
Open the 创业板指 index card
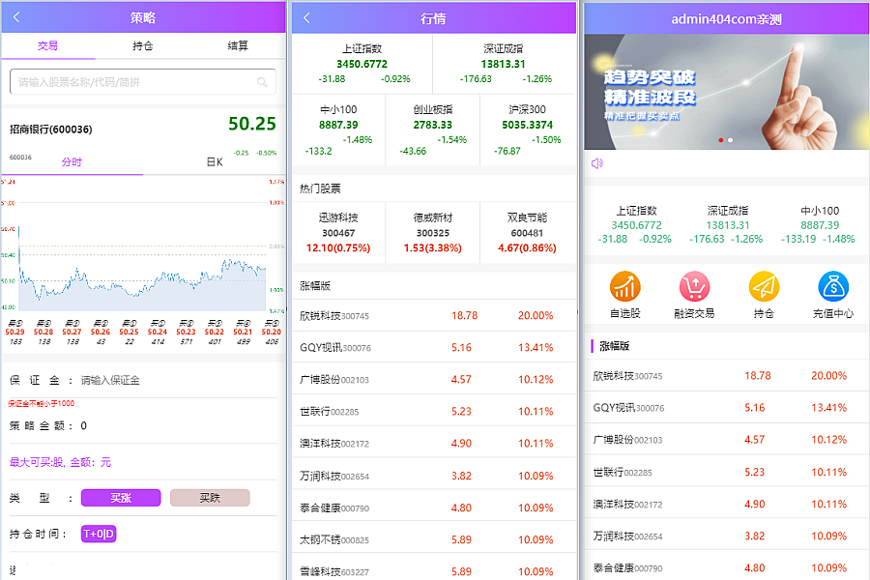(433, 130)
